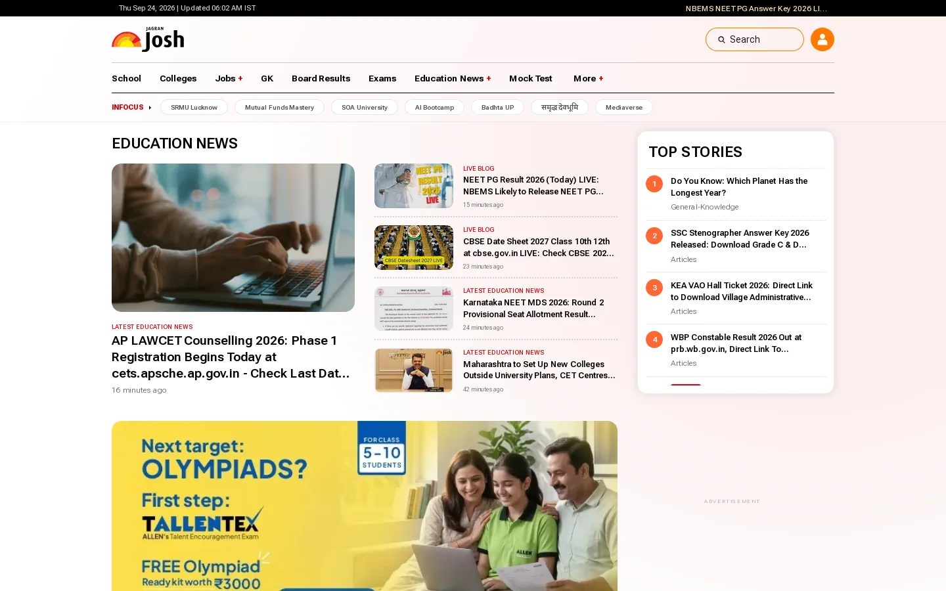Open KEA VAO Hall Ticket 2026 story
The height and width of the screenshot is (591, 946).
tap(742, 291)
